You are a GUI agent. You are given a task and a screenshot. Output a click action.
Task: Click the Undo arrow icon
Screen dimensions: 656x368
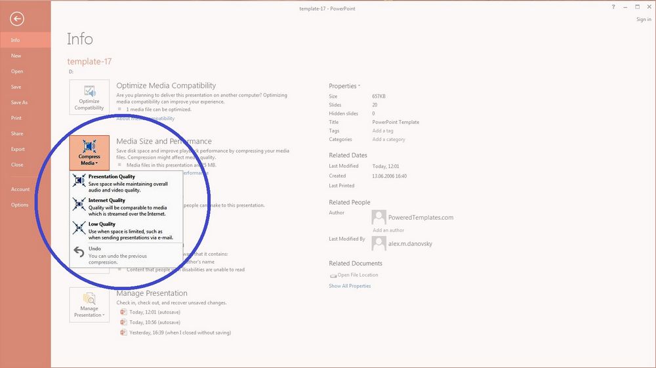[x=79, y=251]
